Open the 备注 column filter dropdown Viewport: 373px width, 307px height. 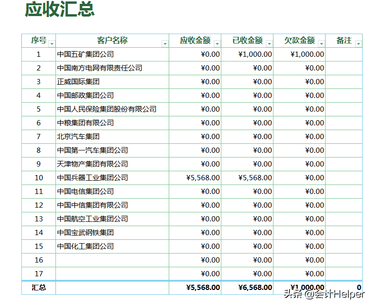point(358,44)
